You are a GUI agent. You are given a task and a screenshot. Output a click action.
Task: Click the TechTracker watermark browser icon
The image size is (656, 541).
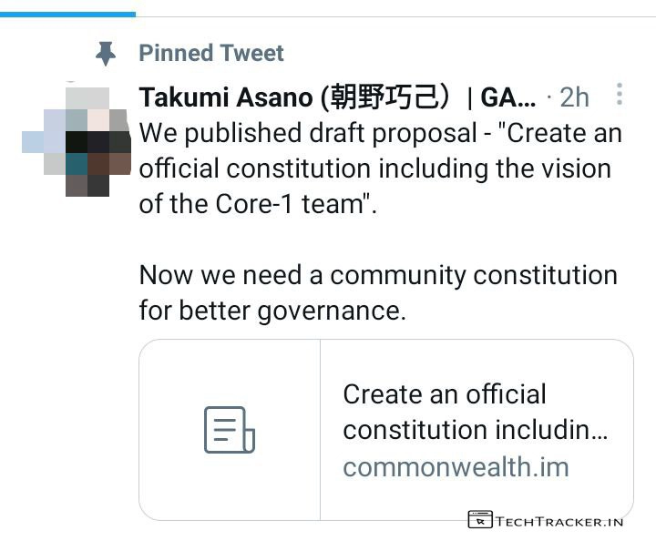[479, 520]
